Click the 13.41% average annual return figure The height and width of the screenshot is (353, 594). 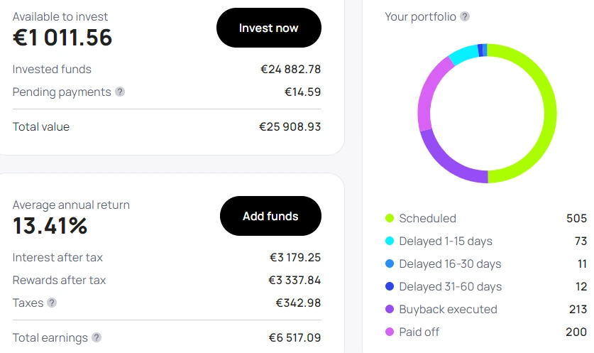50,226
